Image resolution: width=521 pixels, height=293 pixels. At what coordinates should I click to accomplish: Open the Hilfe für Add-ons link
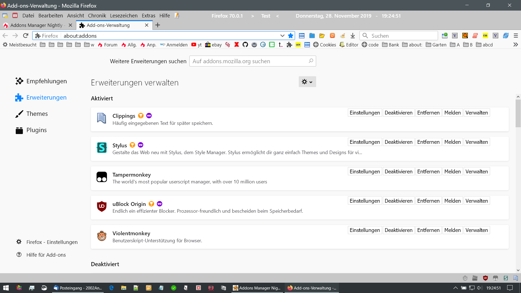pyautogui.click(x=46, y=255)
